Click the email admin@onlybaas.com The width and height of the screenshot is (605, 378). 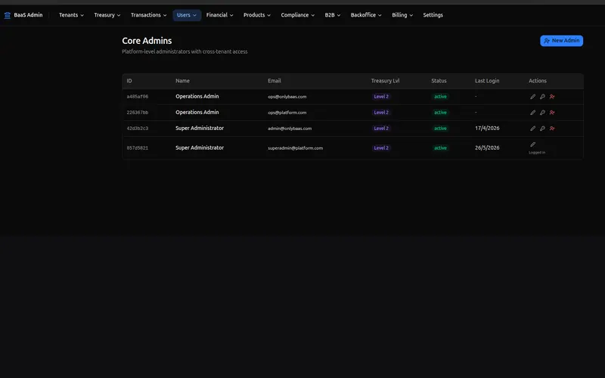coord(290,129)
